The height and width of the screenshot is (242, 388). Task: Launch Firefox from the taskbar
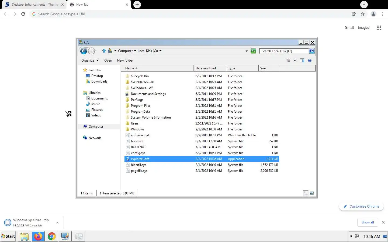[38, 236]
